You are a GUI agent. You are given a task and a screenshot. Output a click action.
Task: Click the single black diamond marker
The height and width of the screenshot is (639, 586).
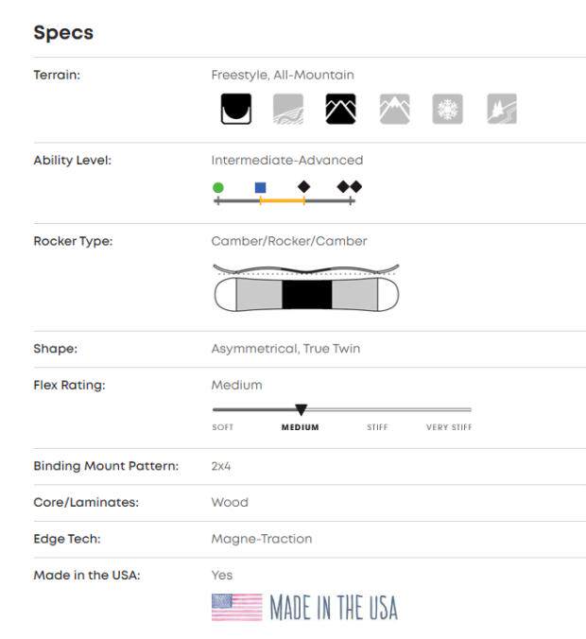click(x=303, y=187)
